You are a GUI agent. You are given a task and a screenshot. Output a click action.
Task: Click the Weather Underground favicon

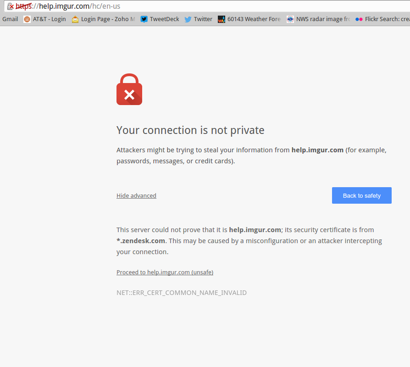point(222,19)
